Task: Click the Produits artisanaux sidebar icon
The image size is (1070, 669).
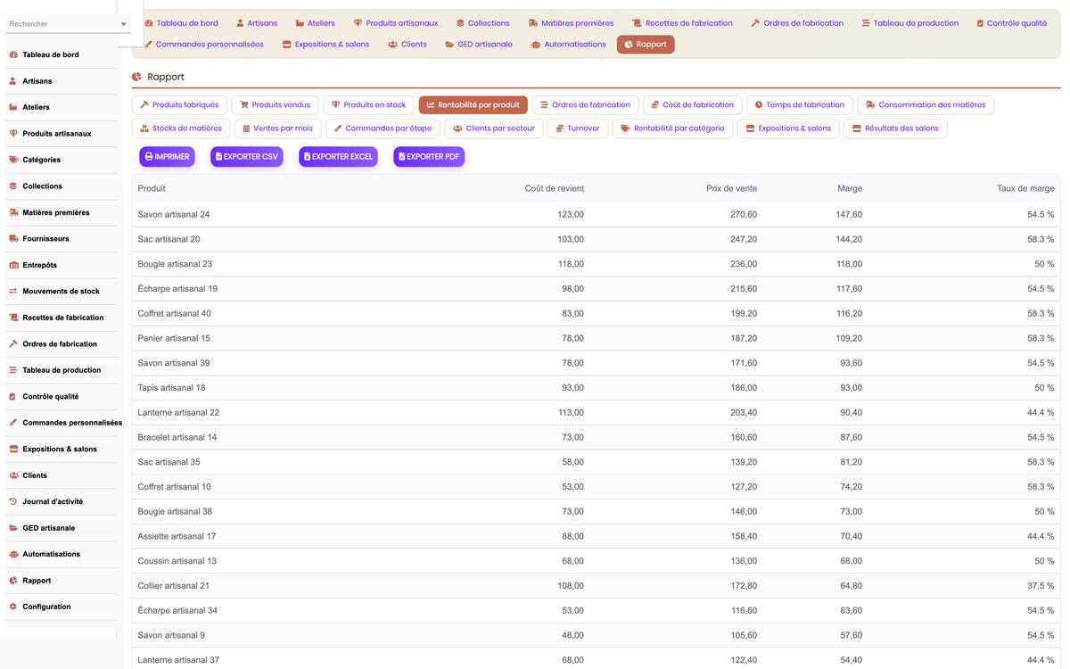Action: (x=13, y=134)
